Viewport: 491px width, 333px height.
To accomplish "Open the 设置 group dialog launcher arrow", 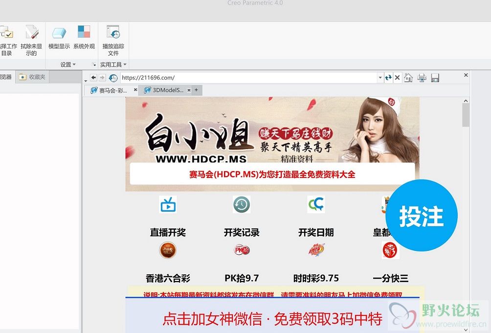I will point(93,65).
